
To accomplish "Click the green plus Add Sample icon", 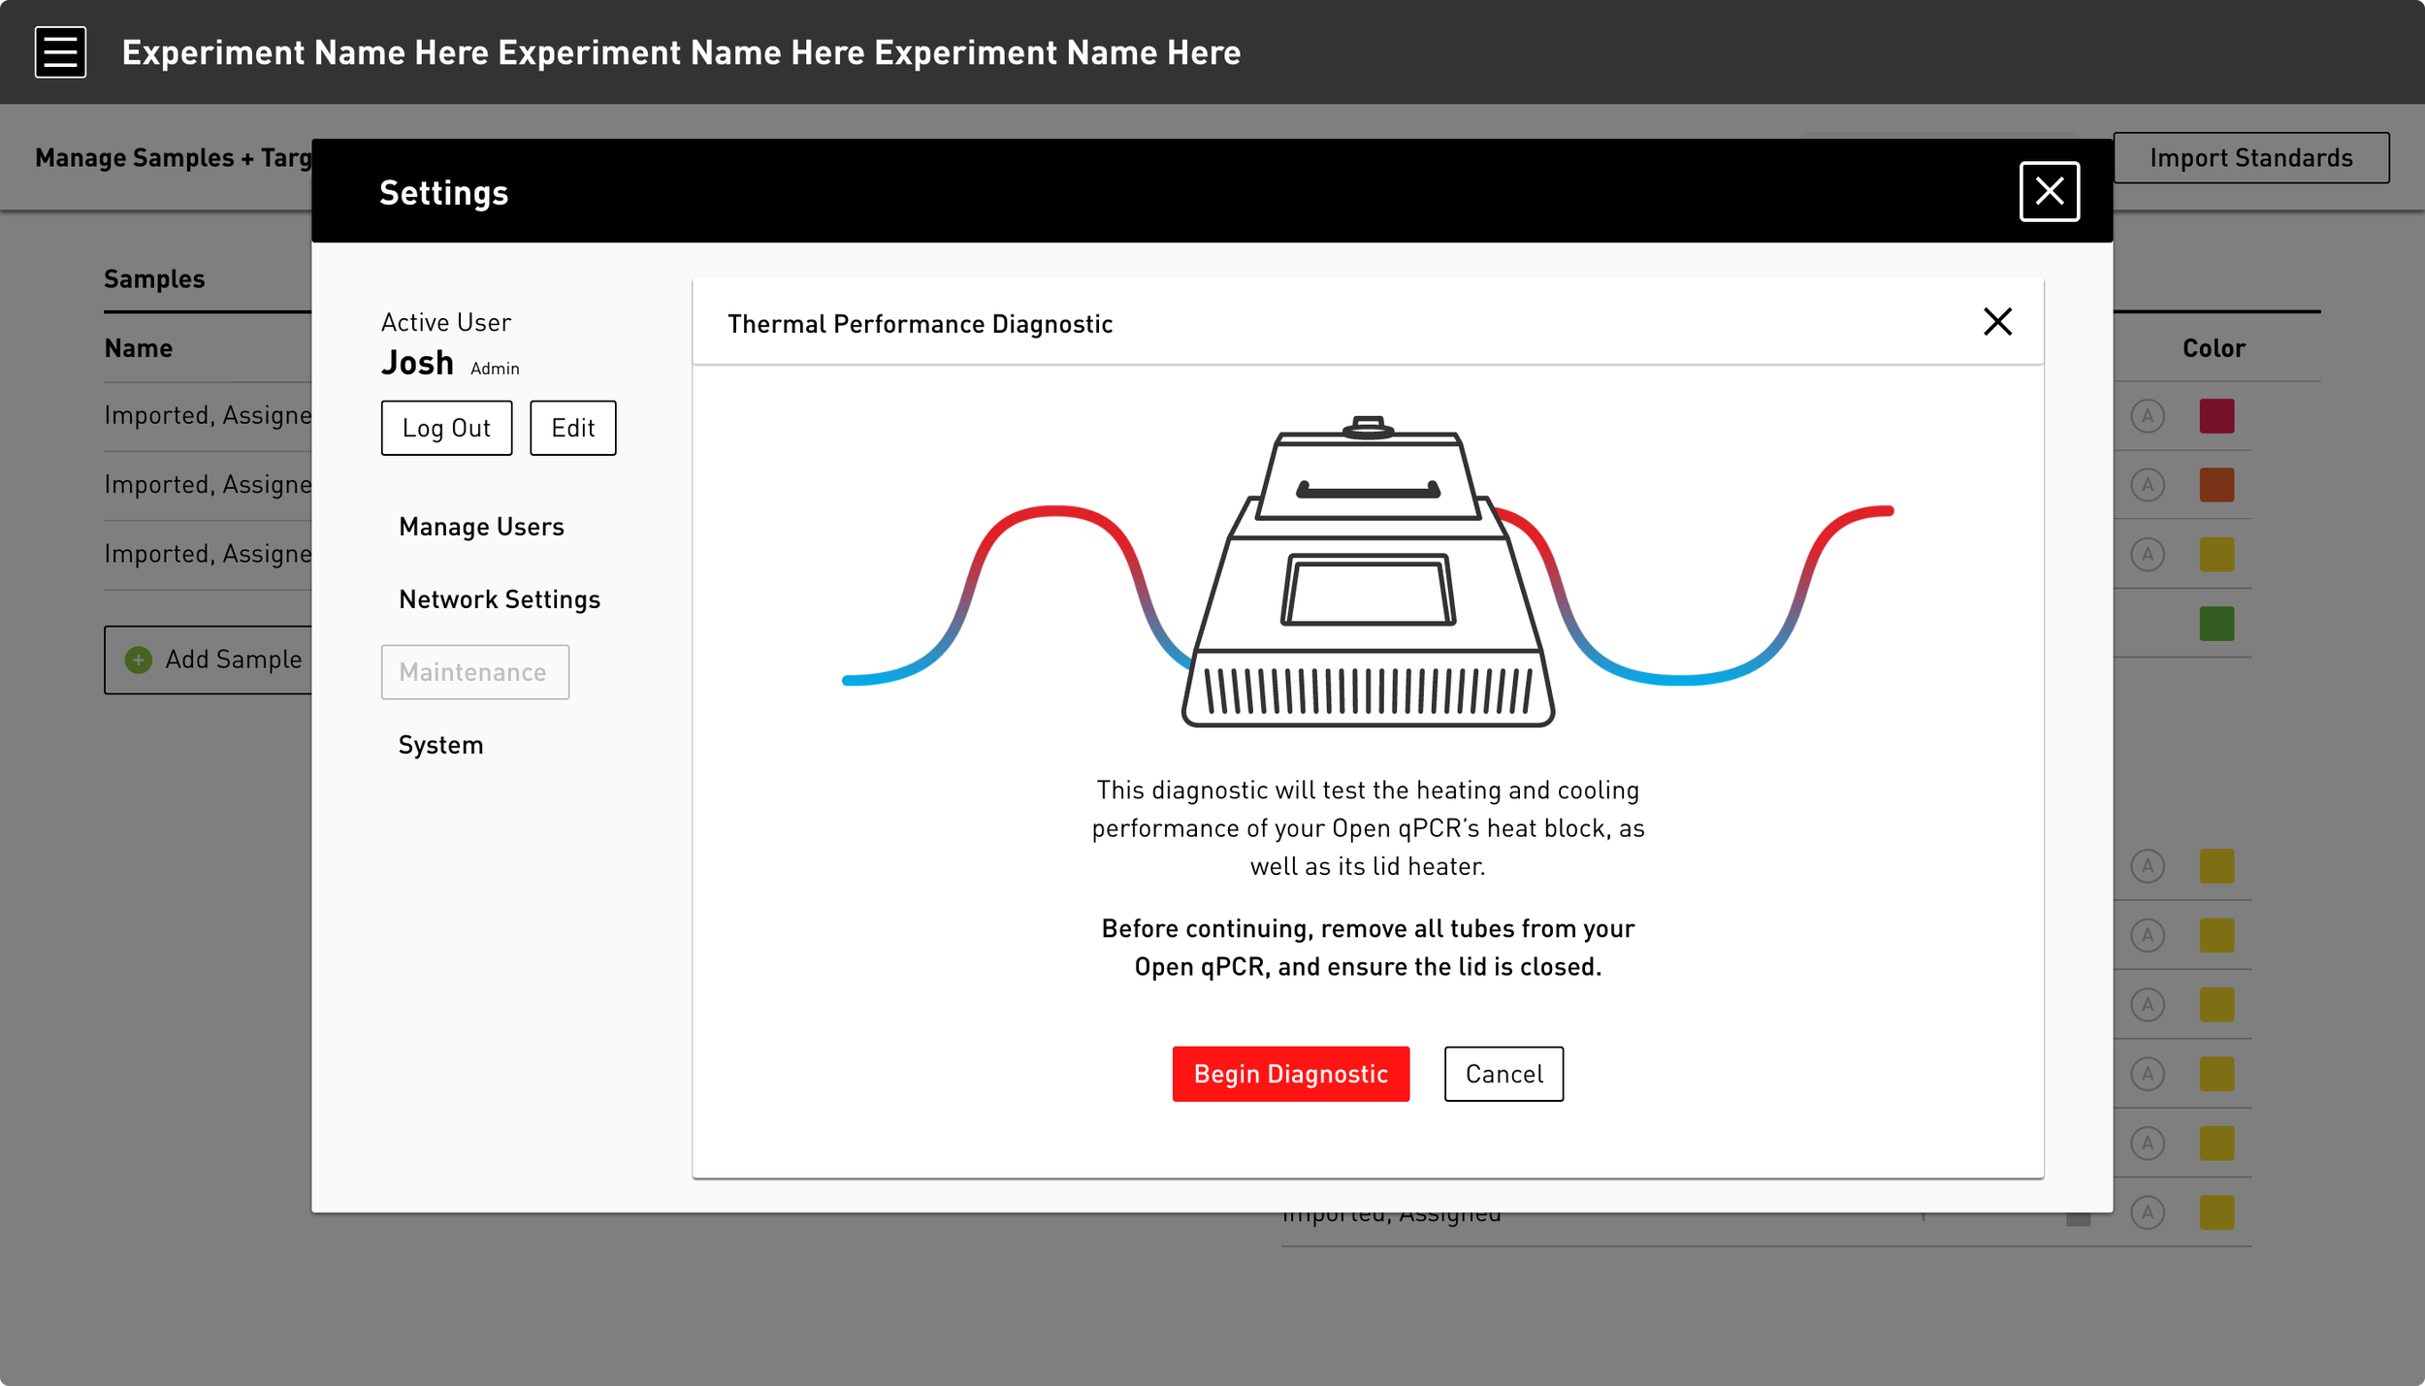I will coord(139,661).
